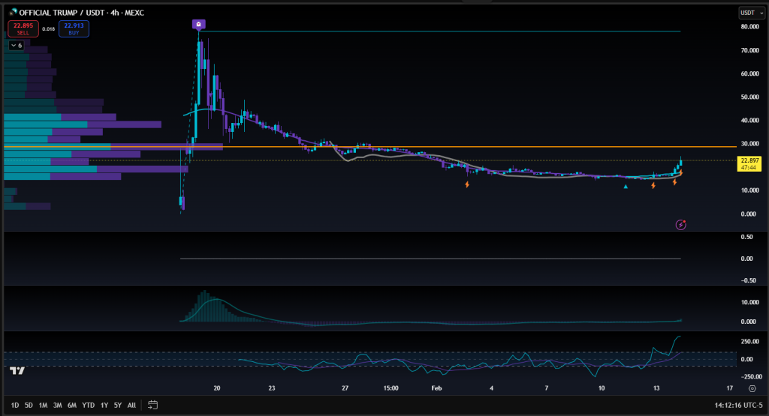The height and width of the screenshot is (416, 769).
Task: Click the 80.000 price axis label
Action: pyautogui.click(x=750, y=27)
